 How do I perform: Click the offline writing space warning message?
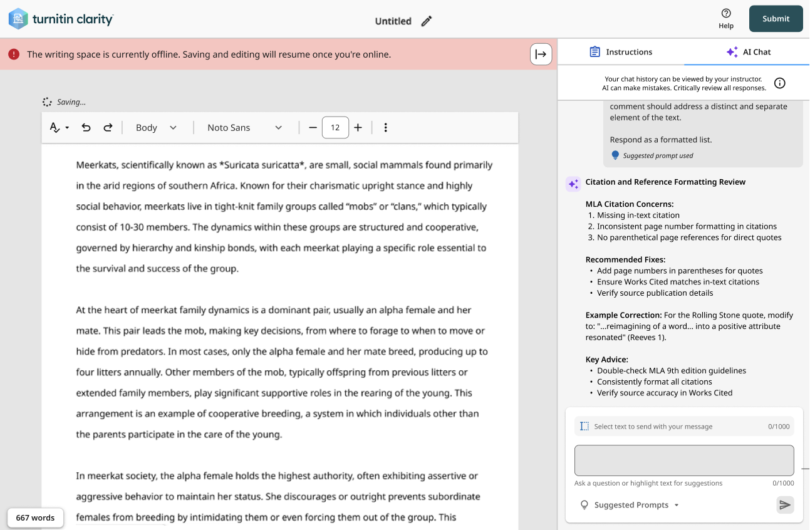[209, 55]
